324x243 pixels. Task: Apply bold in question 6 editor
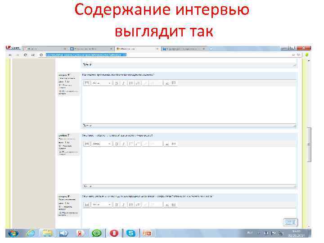117,83
